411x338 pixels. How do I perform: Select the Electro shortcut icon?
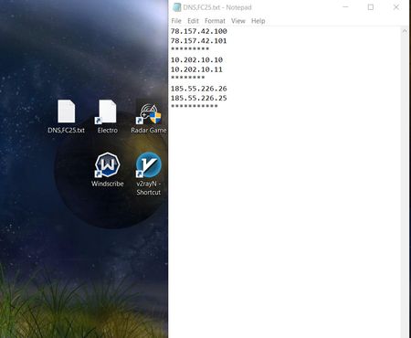click(x=108, y=116)
